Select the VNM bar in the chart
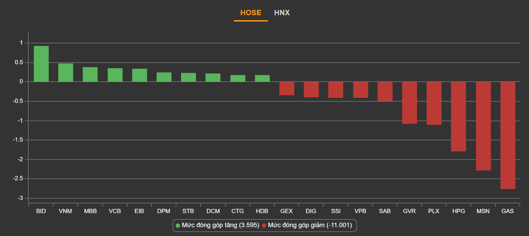The width and height of the screenshot is (529, 236). tap(66, 73)
